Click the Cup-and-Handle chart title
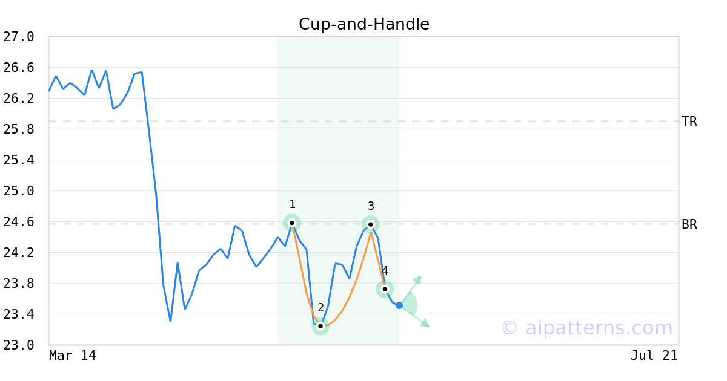The width and height of the screenshot is (727, 381). click(364, 24)
